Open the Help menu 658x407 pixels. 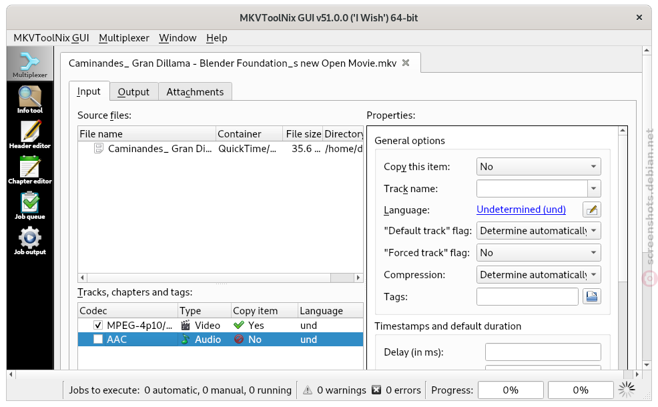[216, 38]
